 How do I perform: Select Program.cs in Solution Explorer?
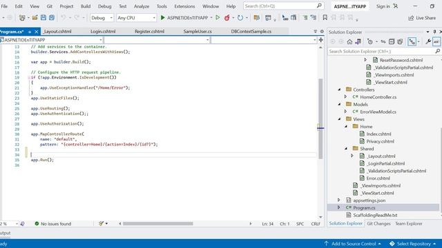point(364,208)
